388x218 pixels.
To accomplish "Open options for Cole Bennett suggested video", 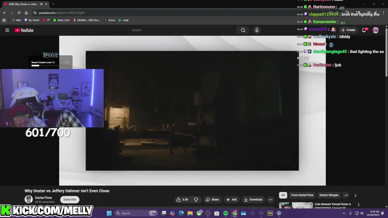I will coord(359,205).
